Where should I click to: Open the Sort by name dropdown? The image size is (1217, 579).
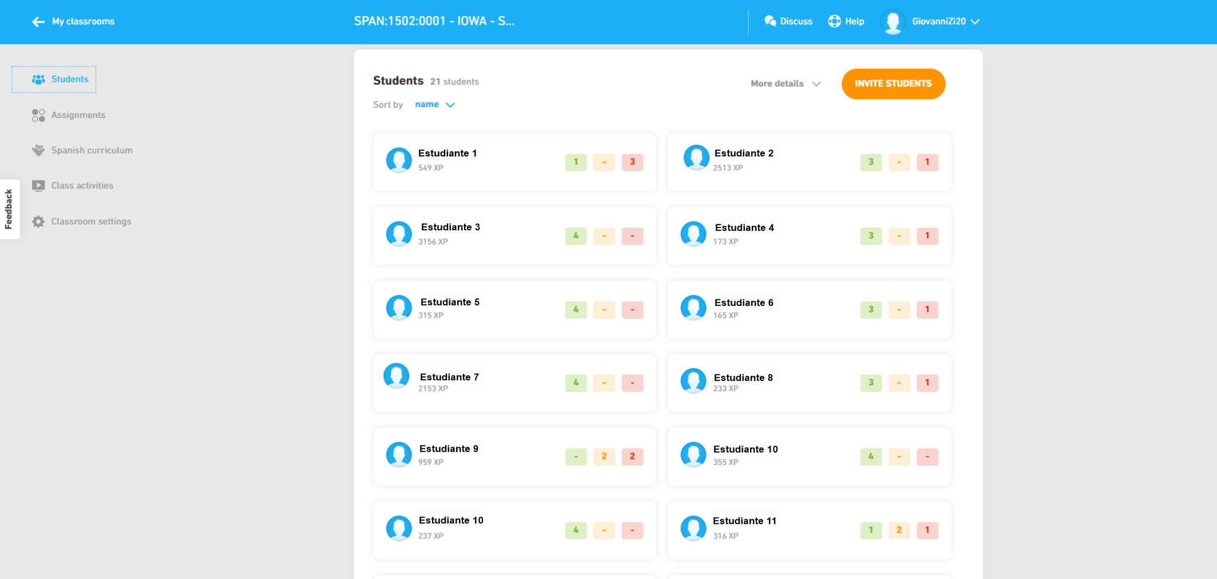coord(434,105)
